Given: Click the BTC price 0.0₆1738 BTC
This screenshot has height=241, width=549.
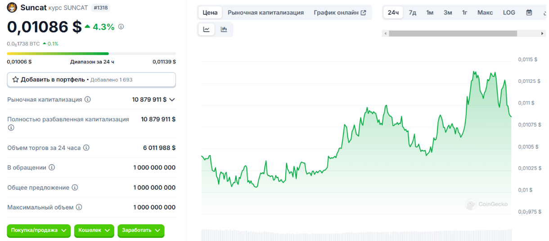Looking at the screenshot, I should tap(23, 44).
